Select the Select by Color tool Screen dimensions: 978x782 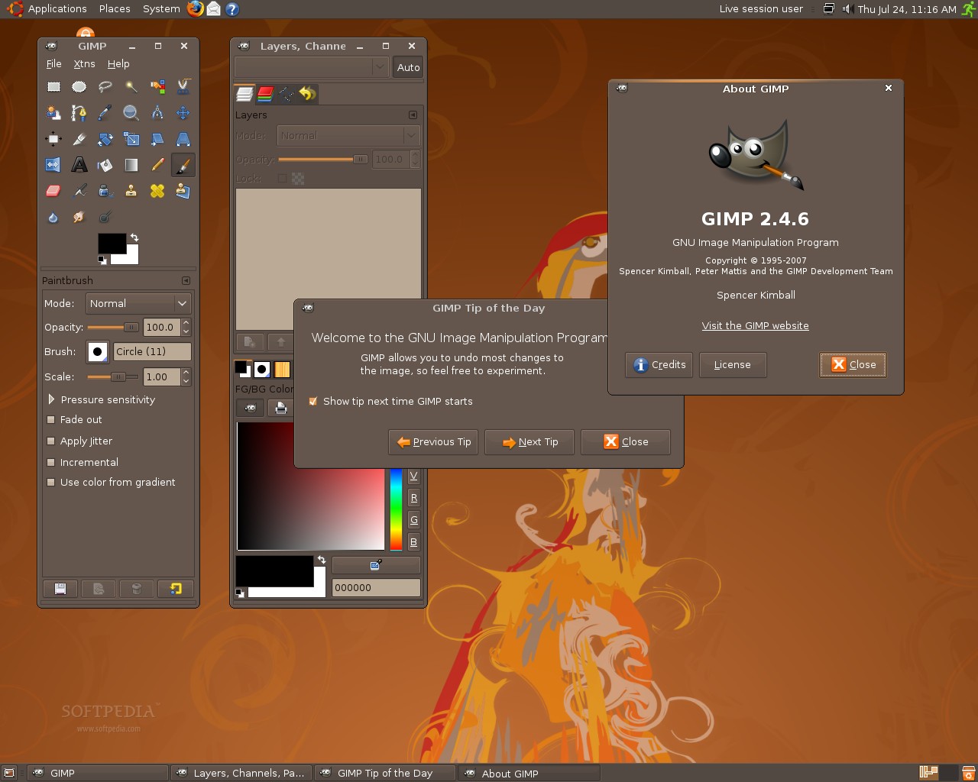coord(157,87)
